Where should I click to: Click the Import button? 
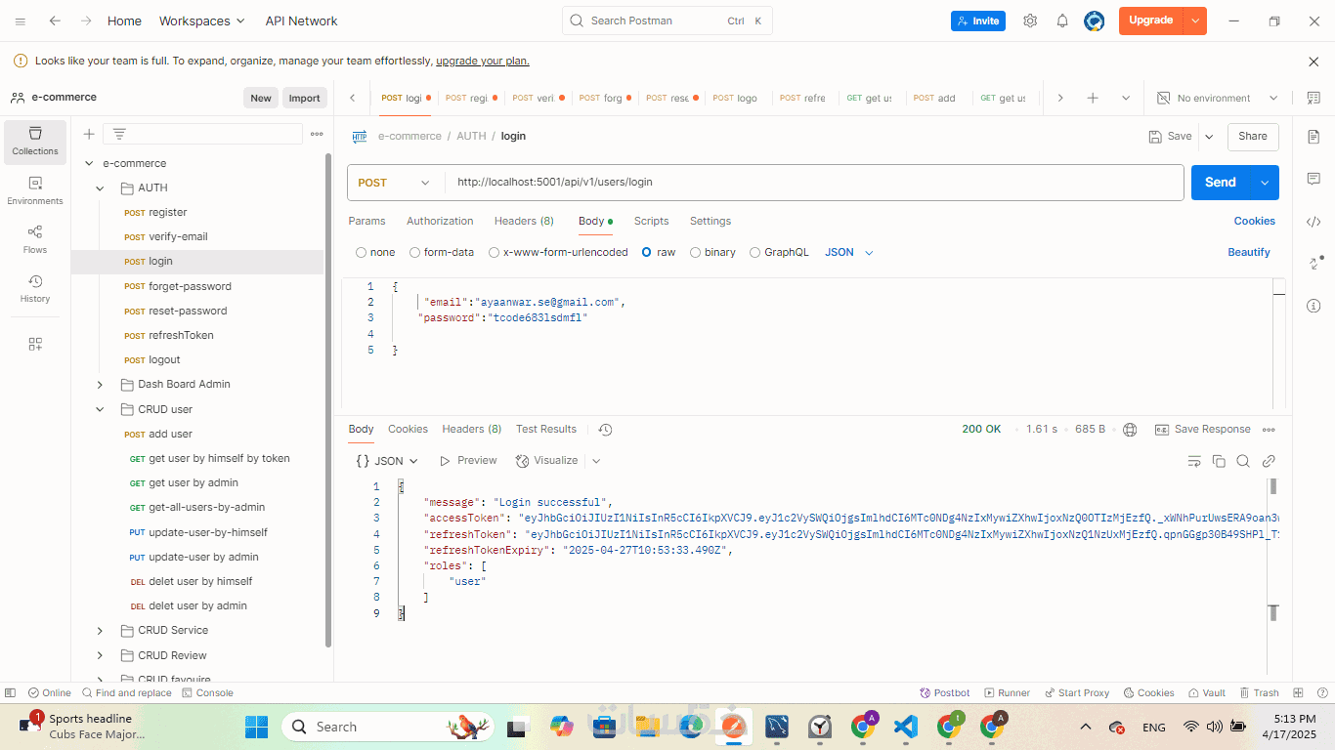(x=304, y=98)
